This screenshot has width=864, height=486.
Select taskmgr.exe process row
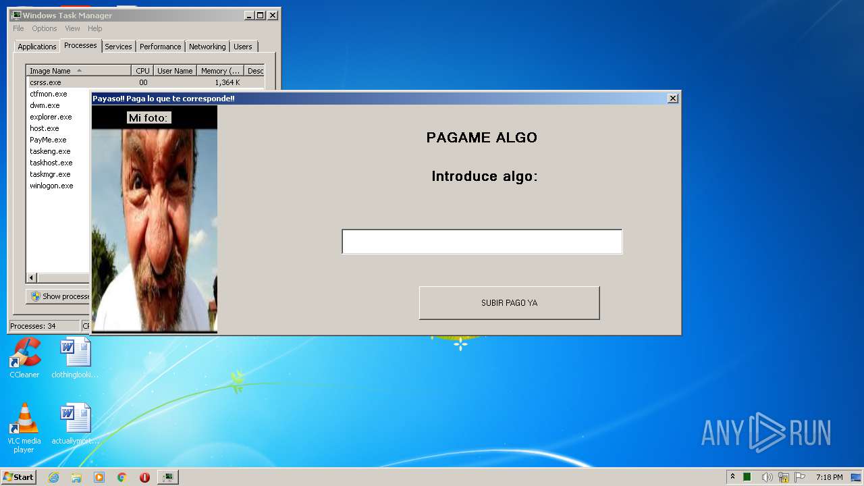coord(59,174)
